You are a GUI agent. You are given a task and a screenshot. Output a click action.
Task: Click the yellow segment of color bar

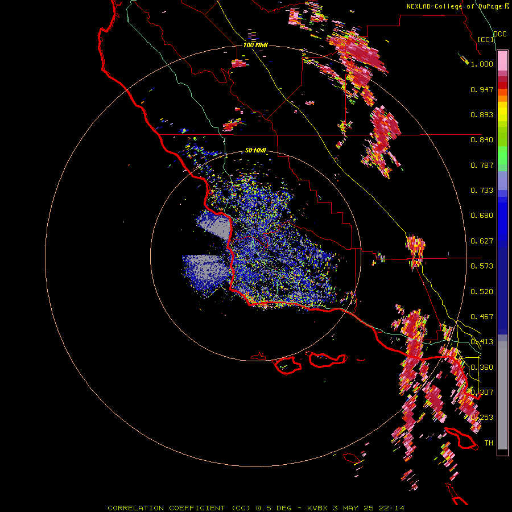(x=502, y=112)
